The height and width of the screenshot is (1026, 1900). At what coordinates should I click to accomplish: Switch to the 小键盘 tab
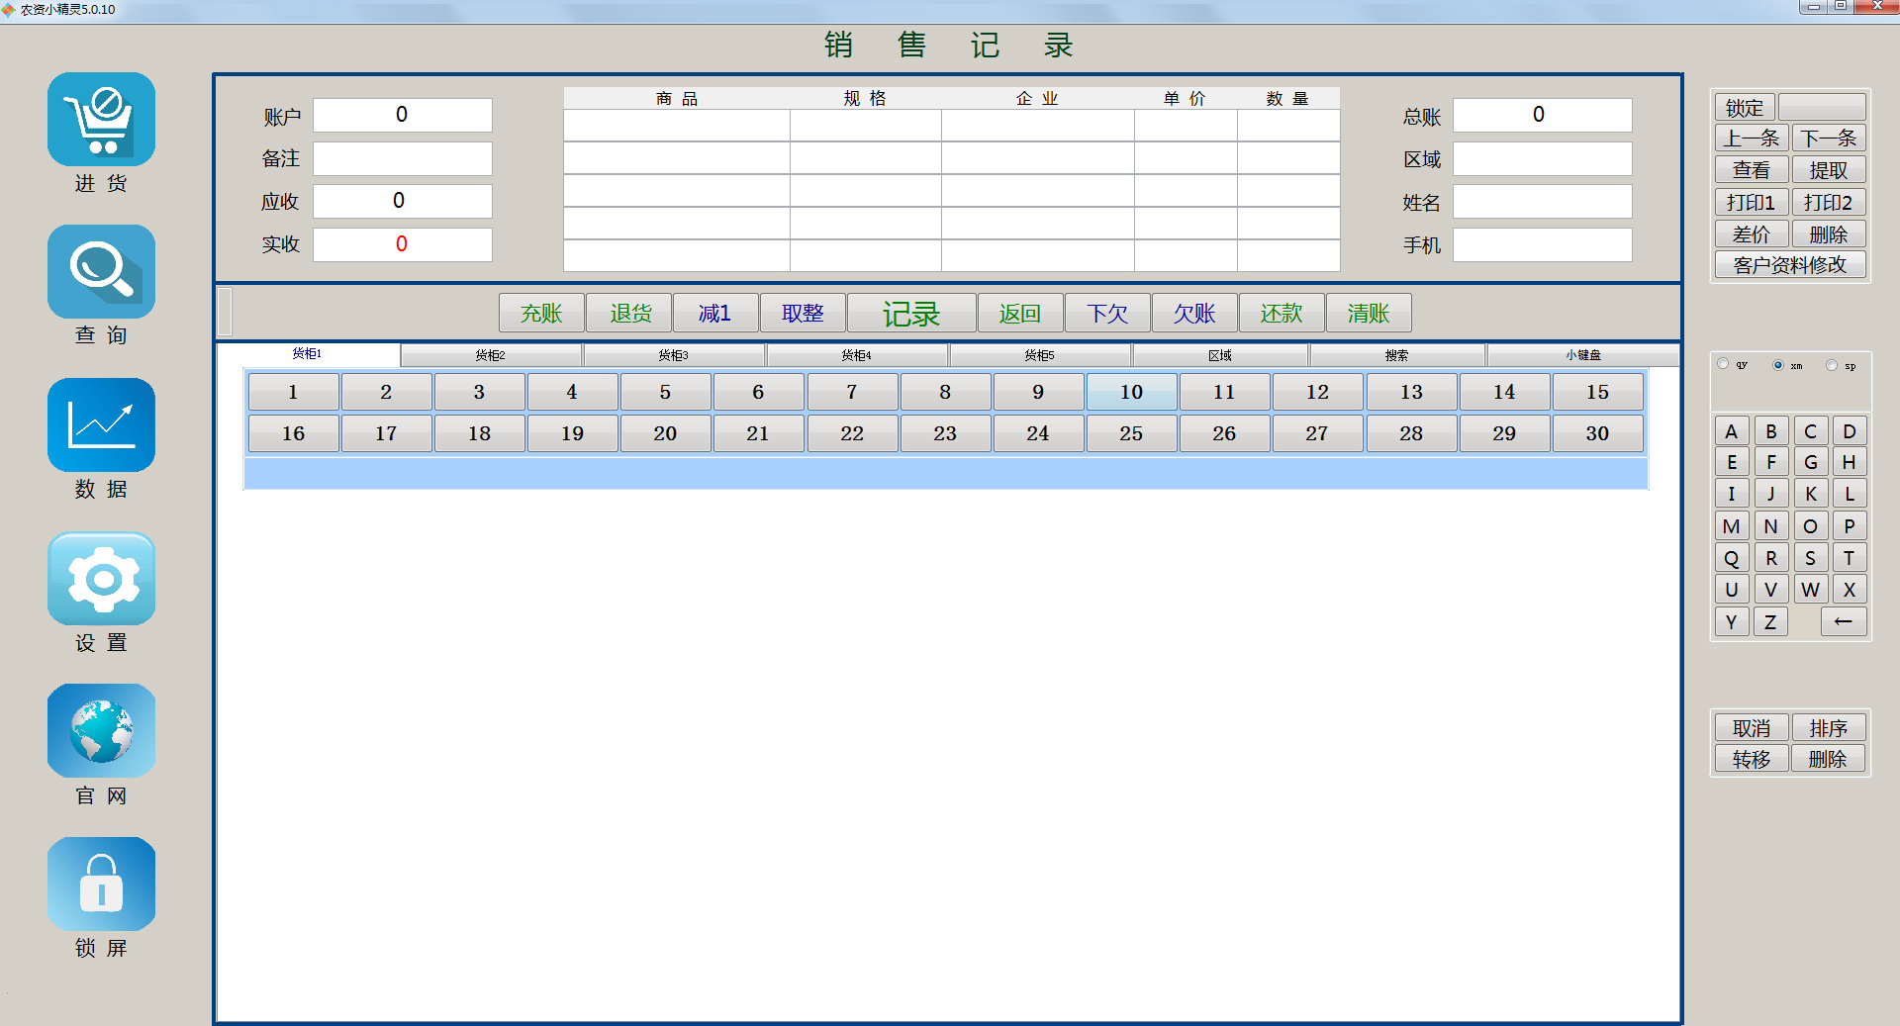point(1582,355)
